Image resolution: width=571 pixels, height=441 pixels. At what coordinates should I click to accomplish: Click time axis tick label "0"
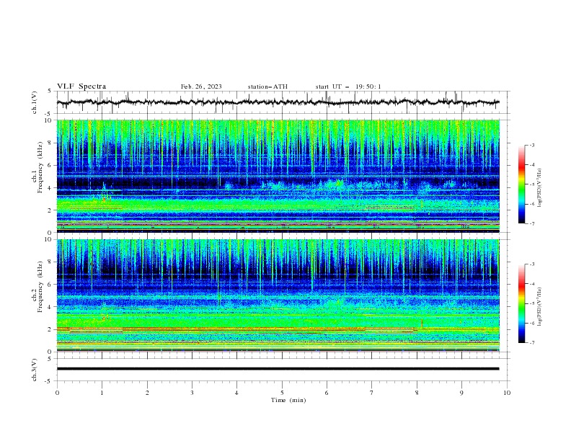pyautogui.click(x=57, y=393)
